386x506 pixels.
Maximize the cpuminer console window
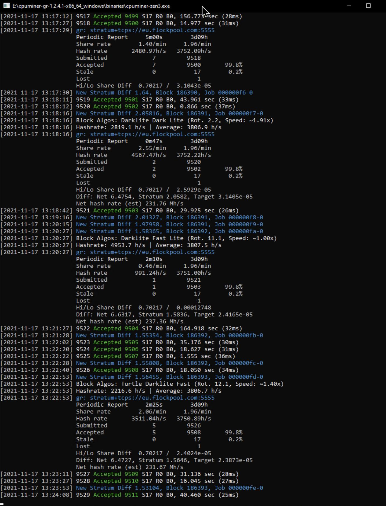click(368, 6)
